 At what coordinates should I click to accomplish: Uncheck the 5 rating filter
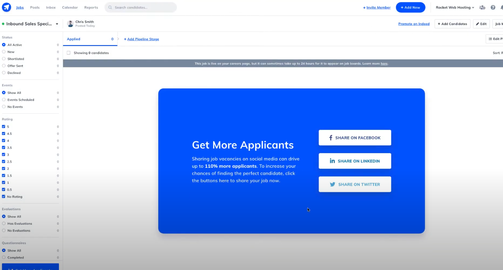pyautogui.click(x=3, y=126)
